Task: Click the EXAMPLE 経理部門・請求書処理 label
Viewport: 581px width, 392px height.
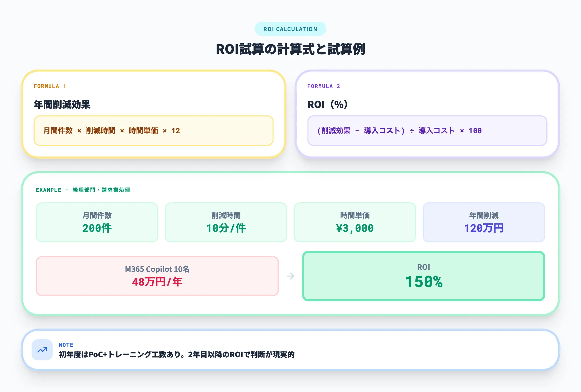Action: [x=83, y=190]
